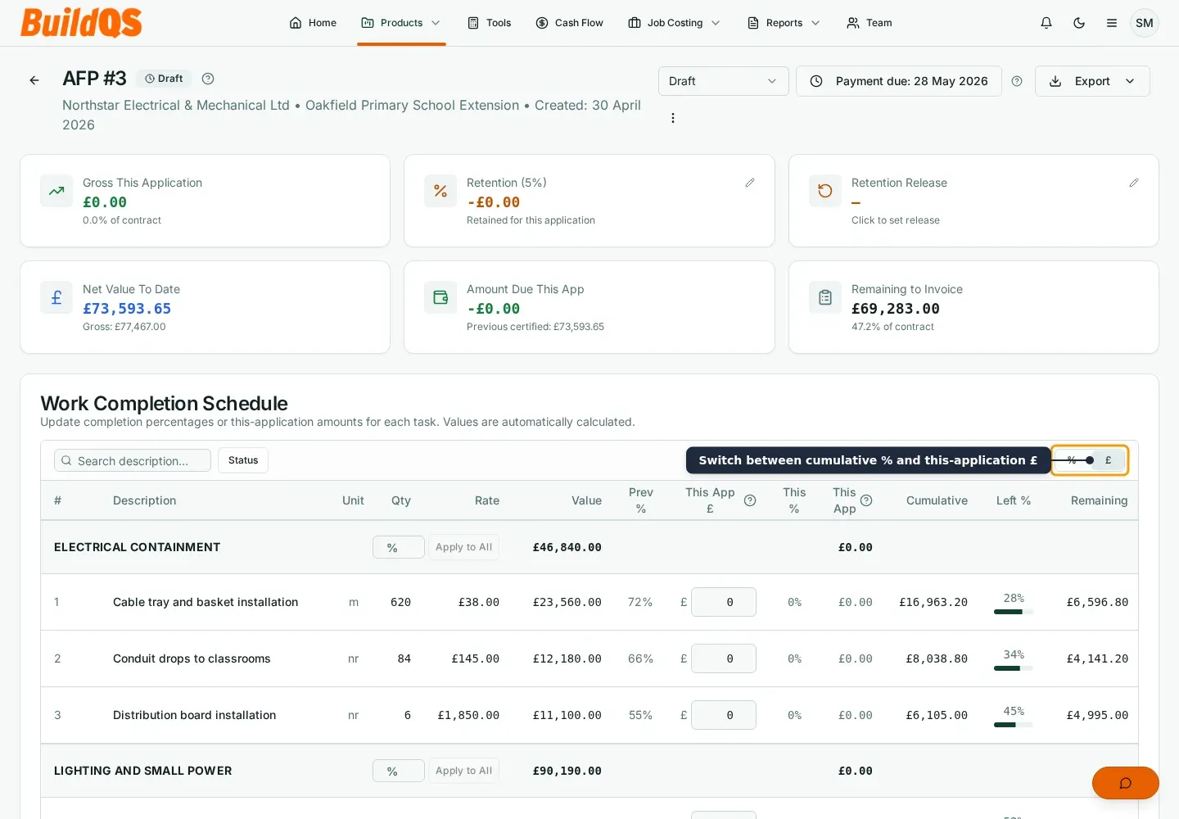This screenshot has height=819, width=1179.
Task: Click the £4,995.00 remaining value
Action: point(1097,715)
